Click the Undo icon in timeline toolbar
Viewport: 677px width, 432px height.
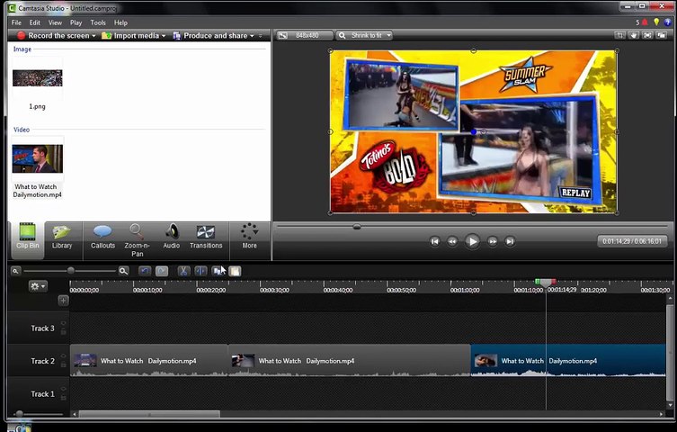145,271
